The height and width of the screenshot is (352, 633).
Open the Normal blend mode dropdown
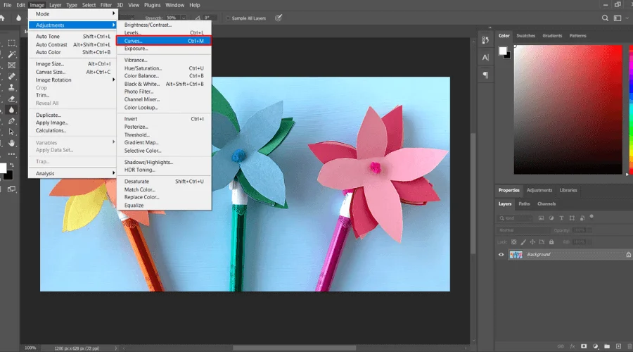tap(523, 230)
